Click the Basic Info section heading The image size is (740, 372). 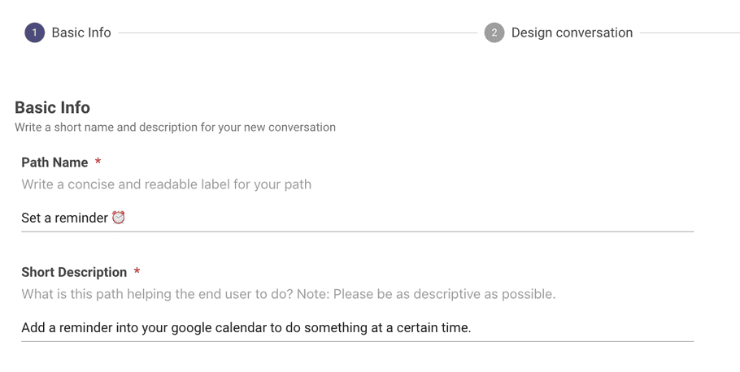52,107
